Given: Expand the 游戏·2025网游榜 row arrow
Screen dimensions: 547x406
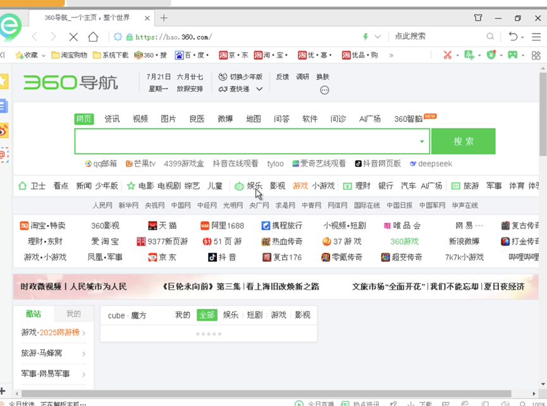Looking at the screenshot, I should (83, 333).
